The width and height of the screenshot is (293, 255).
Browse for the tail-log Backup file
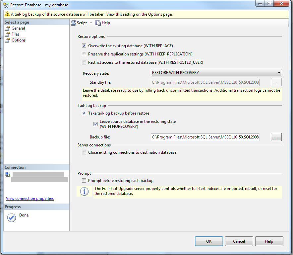pos(276,137)
